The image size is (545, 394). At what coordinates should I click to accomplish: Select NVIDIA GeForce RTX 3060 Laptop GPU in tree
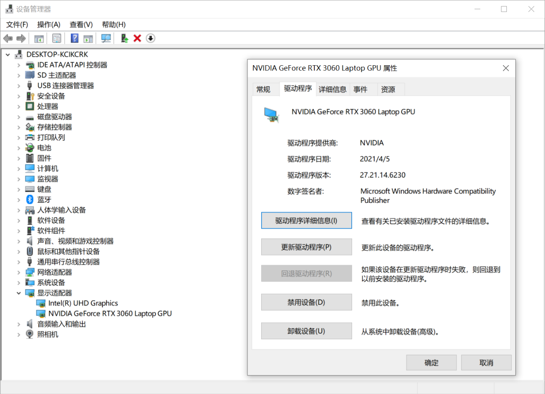pyautogui.click(x=110, y=314)
